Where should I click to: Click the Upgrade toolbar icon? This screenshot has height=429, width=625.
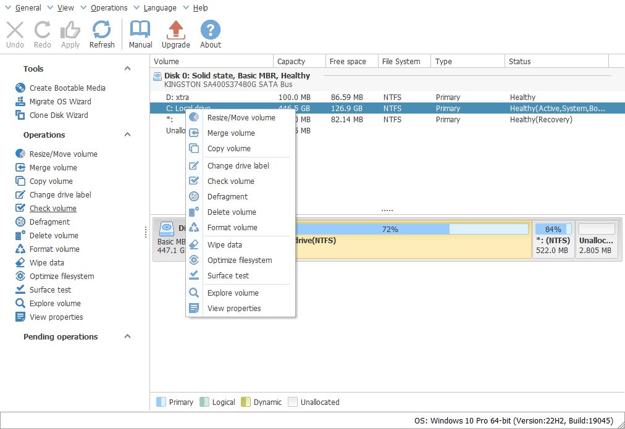tap(175, 34)
